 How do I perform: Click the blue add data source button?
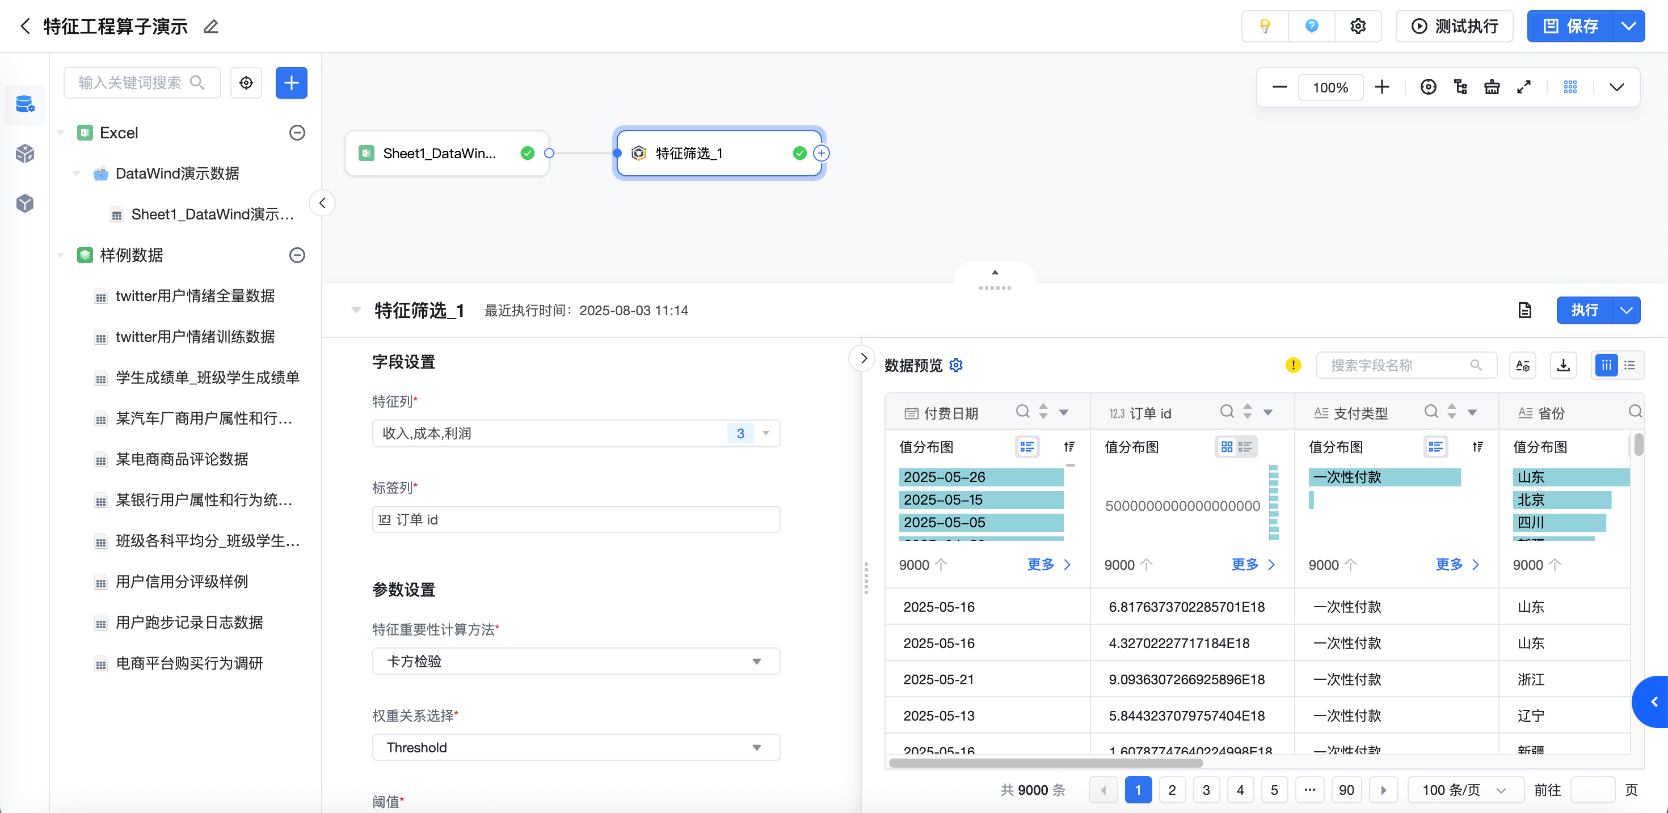292,83
